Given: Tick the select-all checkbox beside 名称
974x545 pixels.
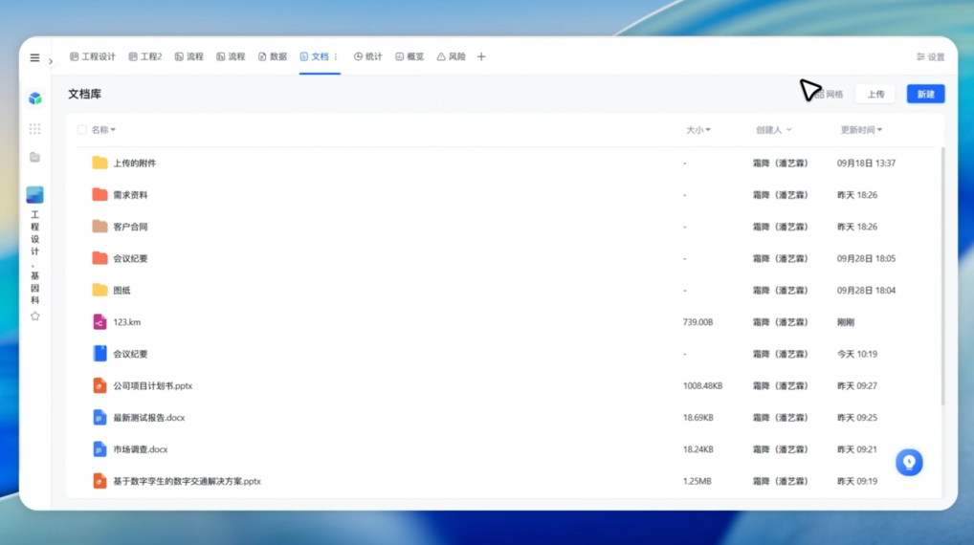Looking at the screenshot, I should pos(82,129).
